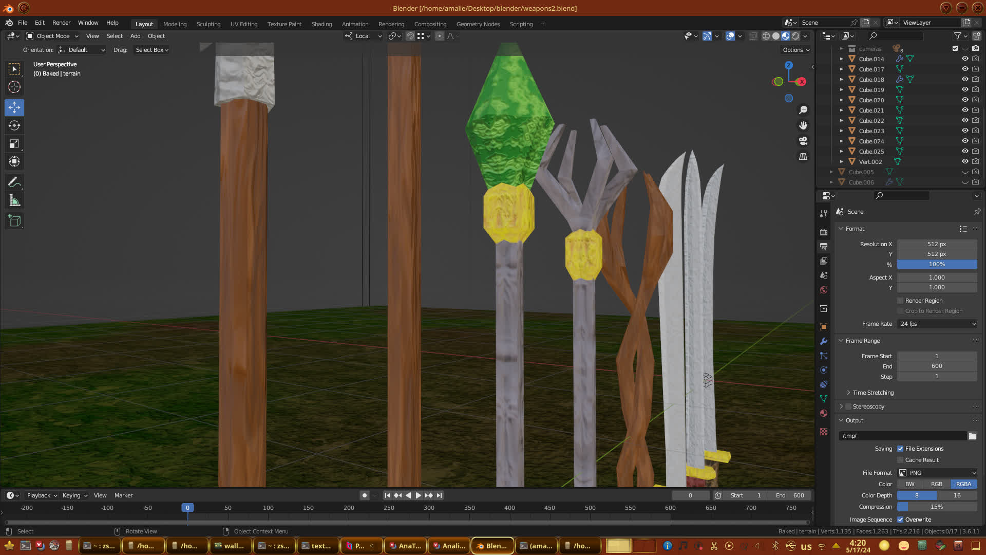Select the Rotate tool in toolbar

(x=14, y=126)
